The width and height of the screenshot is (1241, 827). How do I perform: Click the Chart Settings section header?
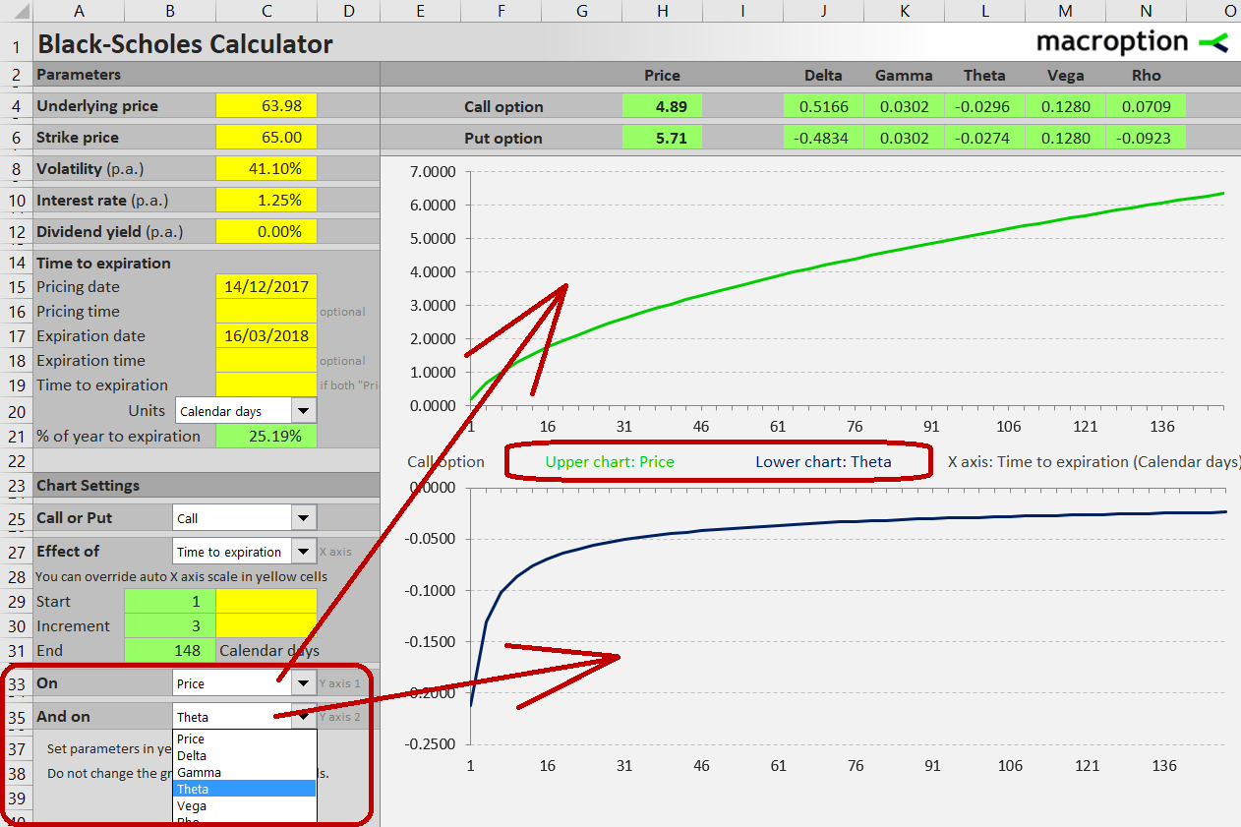pos(88,486)
